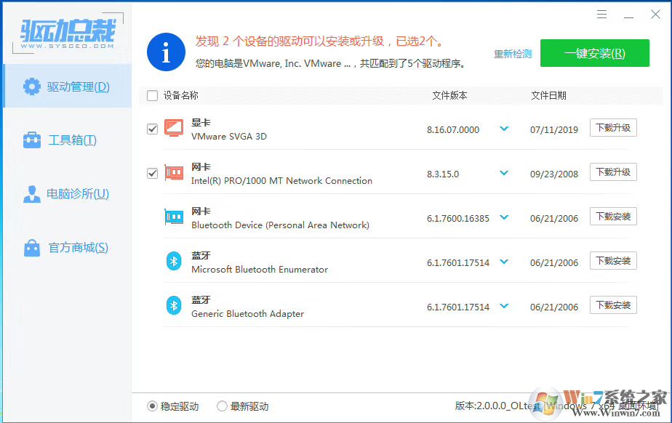
Task: Click the VMware SVGA 3D graphics card icon
Action: click(174, 128)
